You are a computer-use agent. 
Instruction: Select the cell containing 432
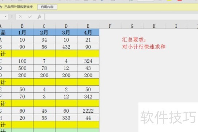click(66, 47)
